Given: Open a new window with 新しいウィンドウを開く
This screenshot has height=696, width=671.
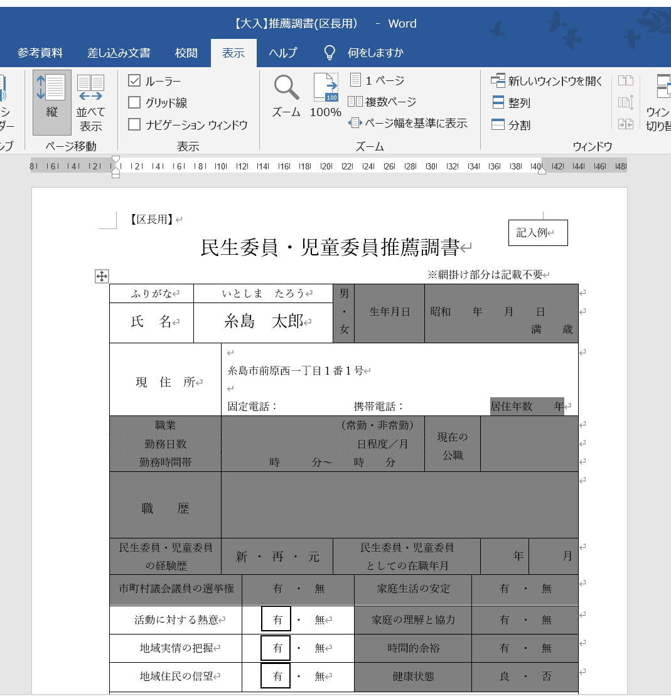Looking at the screenshot, I should click(x=546, y=81).
